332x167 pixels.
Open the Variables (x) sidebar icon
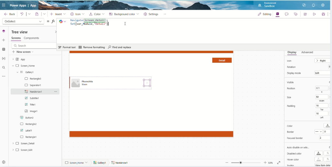click(4, 58)
